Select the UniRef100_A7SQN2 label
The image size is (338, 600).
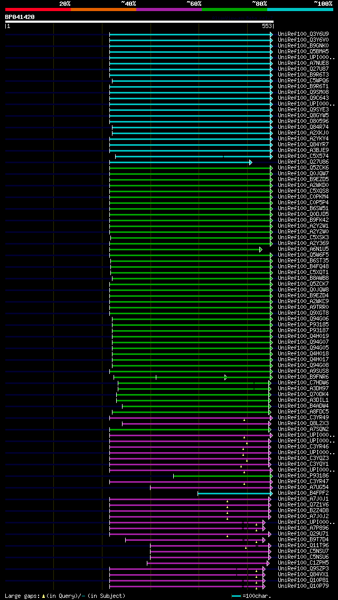(x=303, y=429)
